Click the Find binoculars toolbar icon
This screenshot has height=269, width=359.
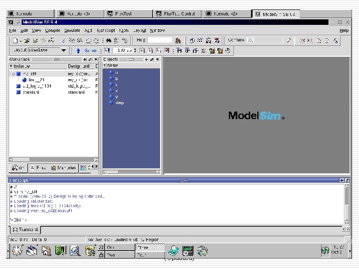[109, 40]
